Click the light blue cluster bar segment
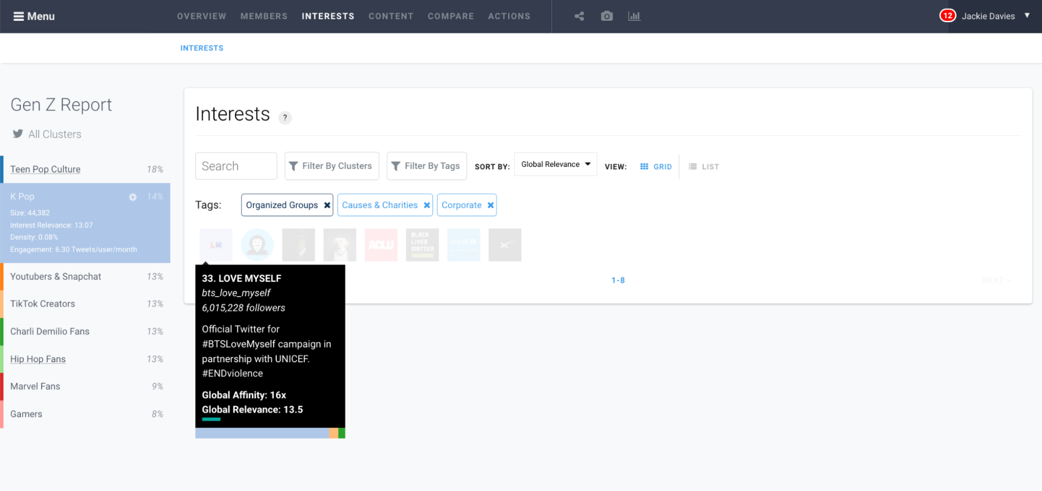1042x491 pixels. point(262,433)
